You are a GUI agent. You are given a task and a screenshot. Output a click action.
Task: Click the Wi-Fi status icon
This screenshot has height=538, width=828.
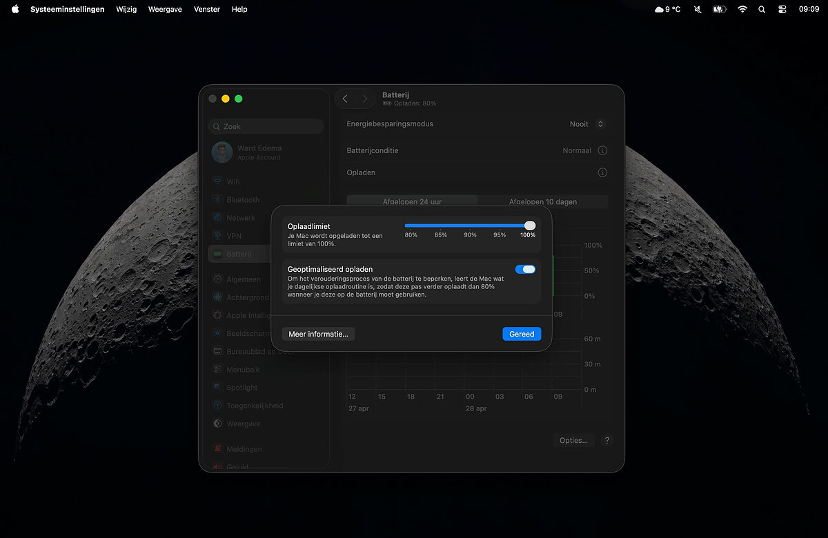pos(742,9)
